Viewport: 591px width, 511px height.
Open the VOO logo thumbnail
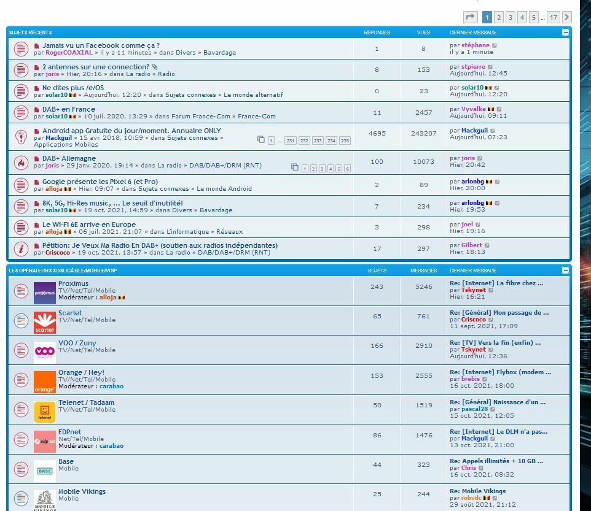pyautogui.click(x=44, y=352)
